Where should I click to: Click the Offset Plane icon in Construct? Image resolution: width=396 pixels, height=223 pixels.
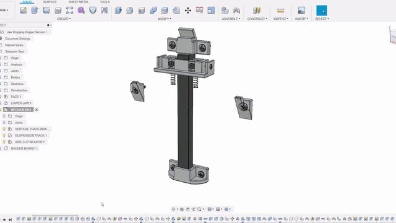(x=257, y=11)
